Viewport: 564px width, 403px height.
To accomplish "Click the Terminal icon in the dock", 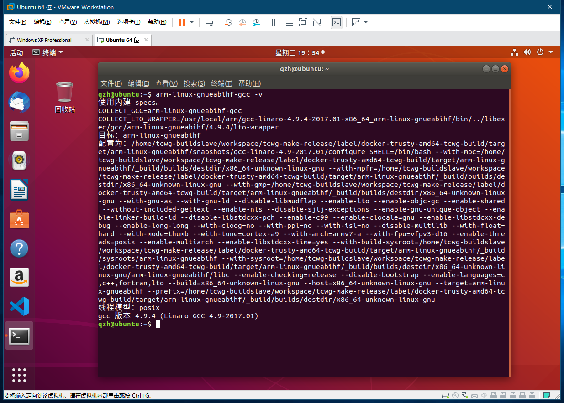I will pos(19,336).
